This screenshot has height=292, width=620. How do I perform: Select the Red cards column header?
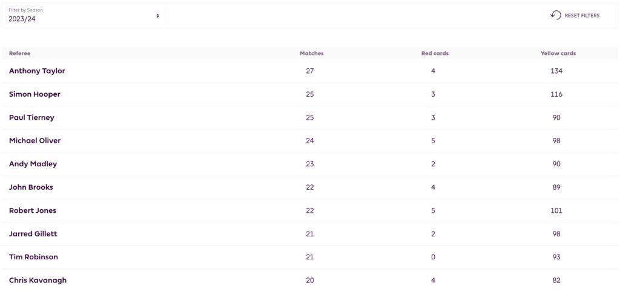tap(434, 53)
